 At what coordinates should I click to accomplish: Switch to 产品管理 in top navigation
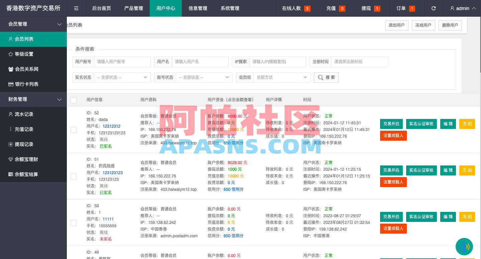coord(133,8)
